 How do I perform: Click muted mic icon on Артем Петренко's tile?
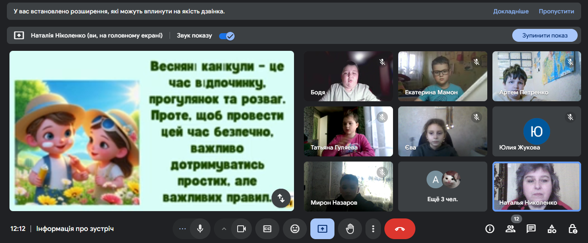point(571,62)
